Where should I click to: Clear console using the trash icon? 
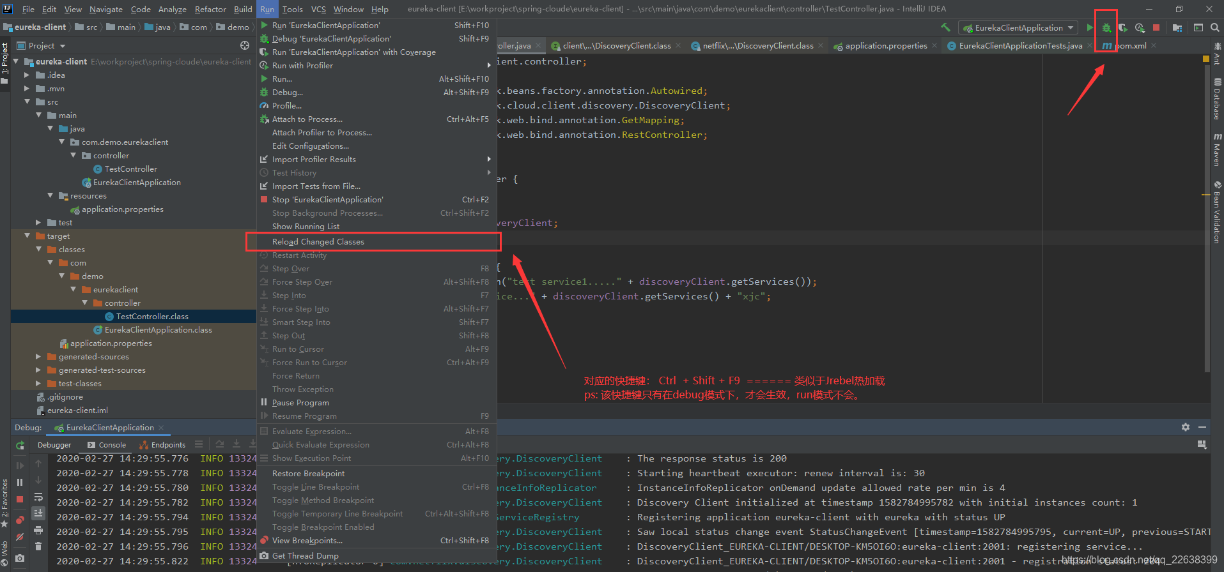38,546
